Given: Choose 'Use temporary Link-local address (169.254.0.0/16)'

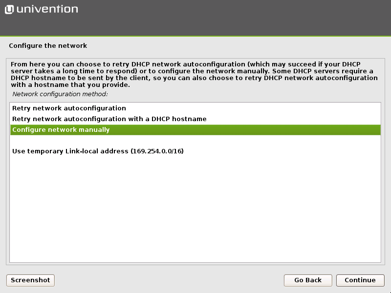Looking at the screenshot, I should point(98,151).
